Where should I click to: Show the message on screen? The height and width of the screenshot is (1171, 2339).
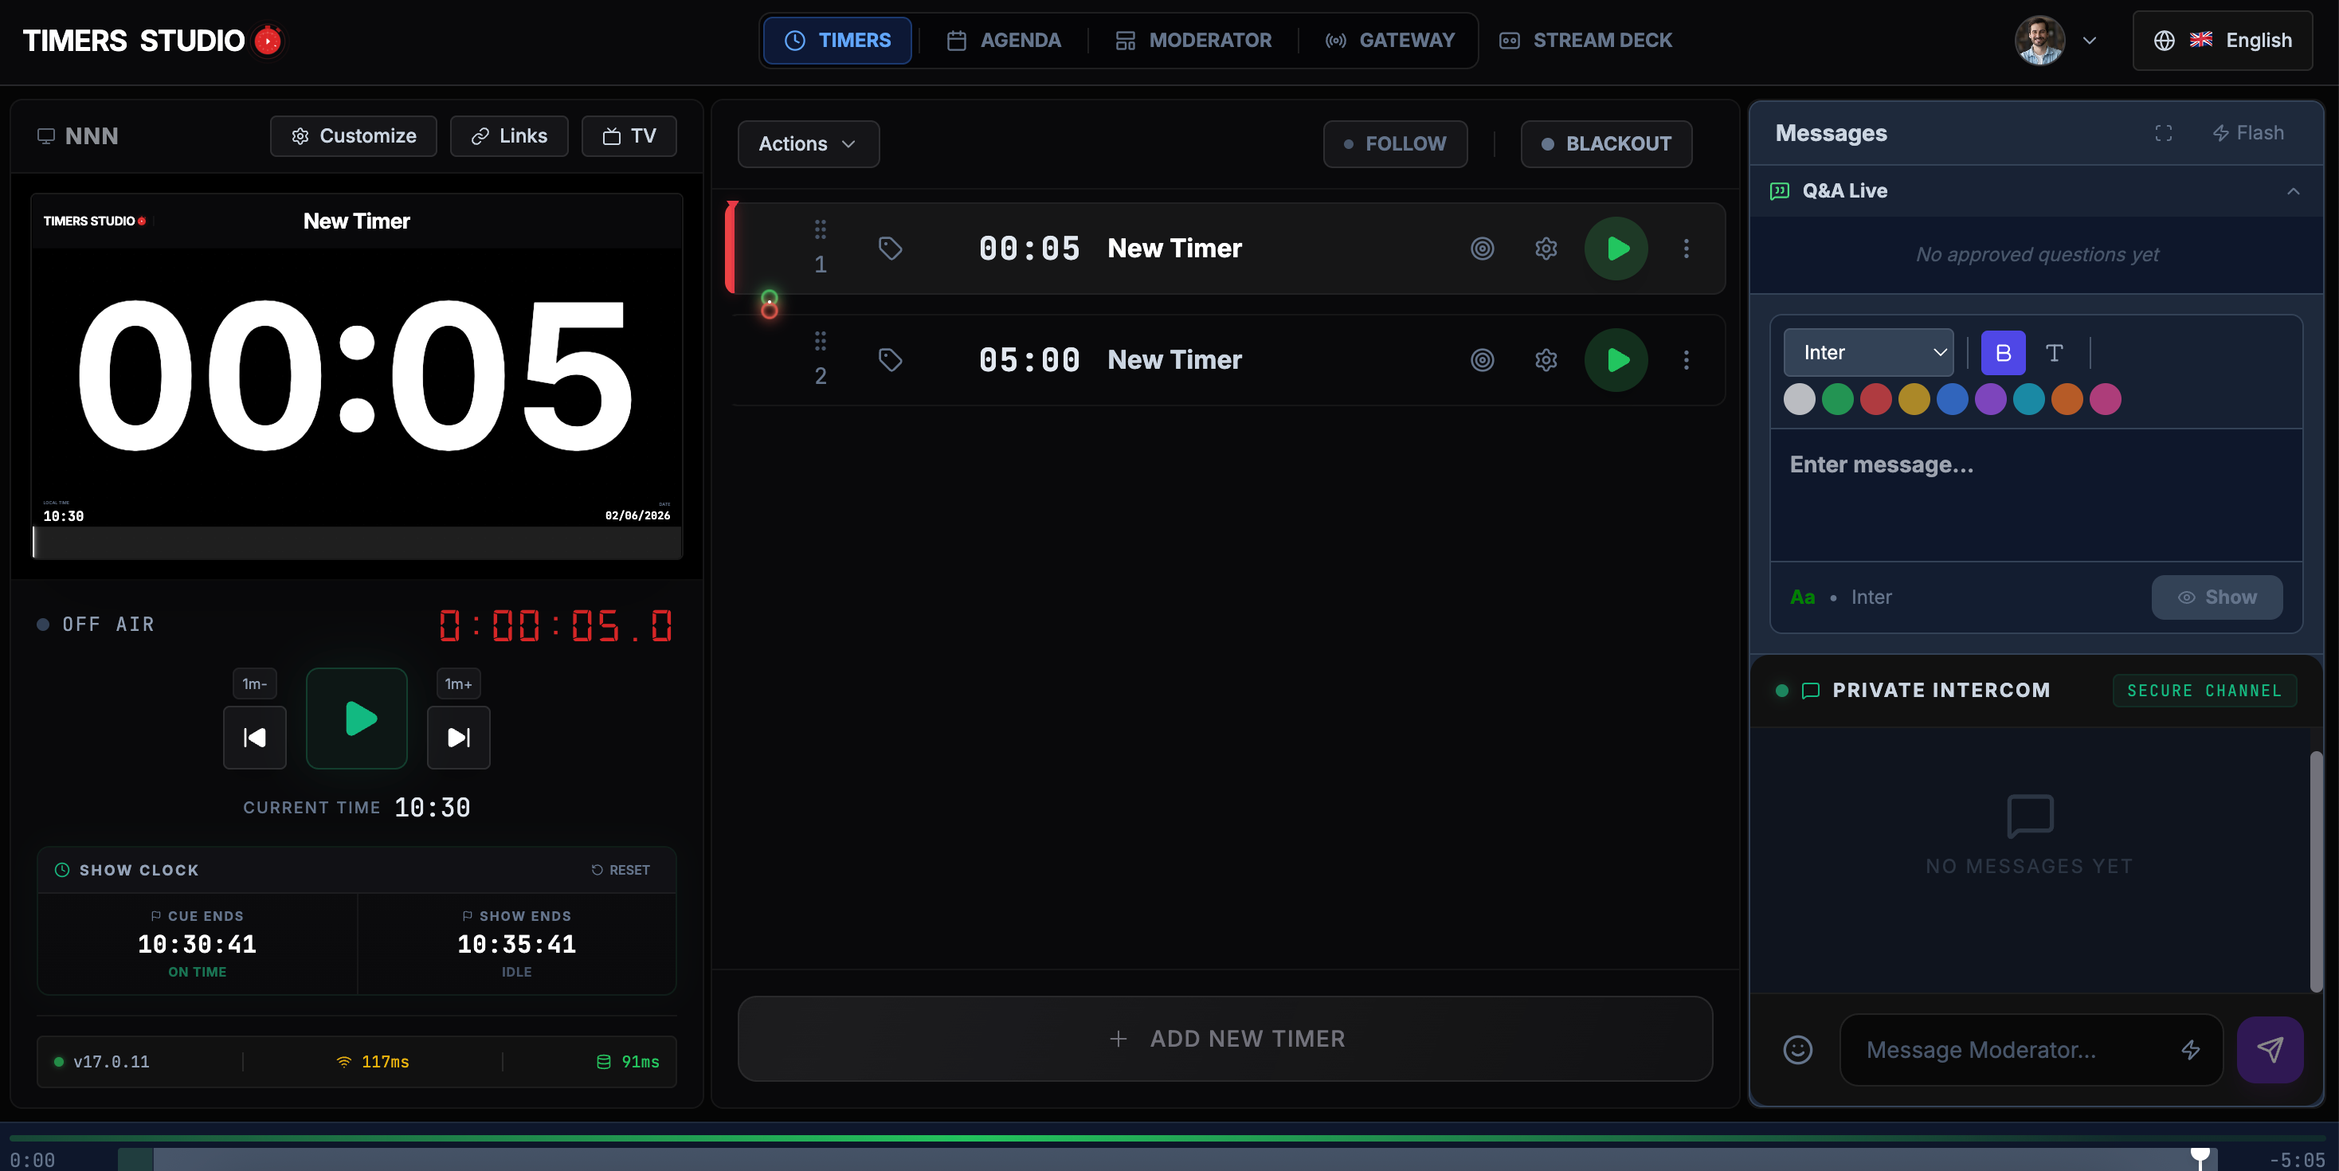click(2216, 597)
